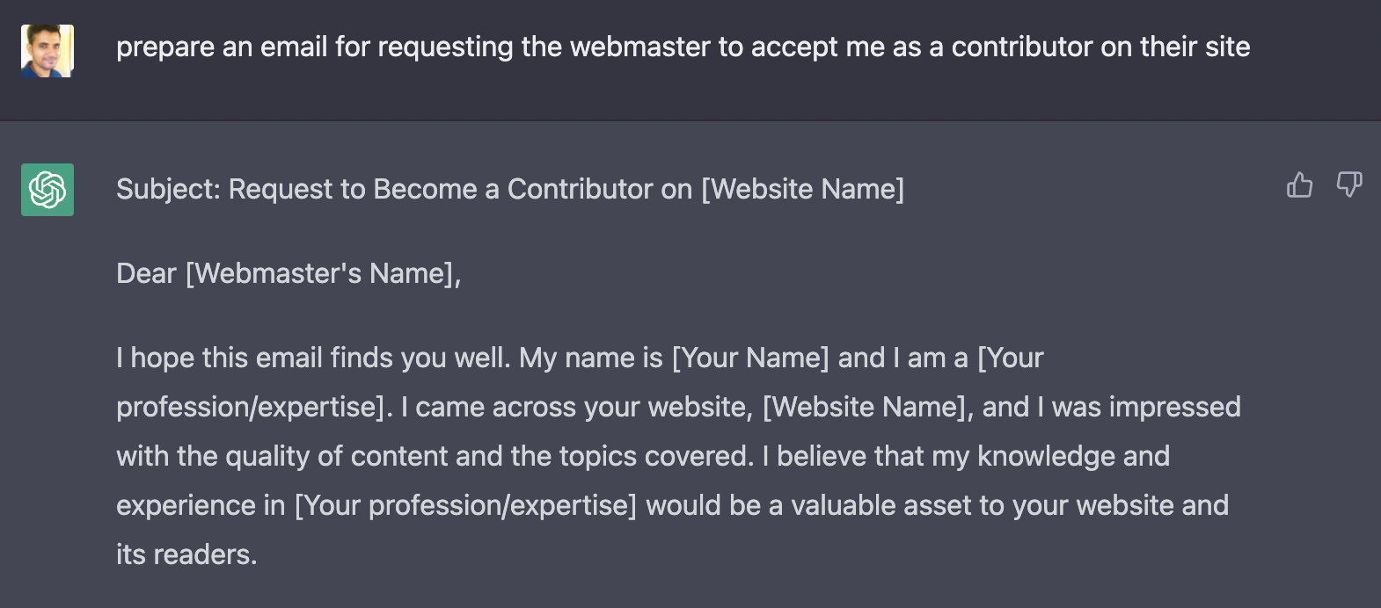Image resolution: width=1381 pixels, height=608 pixels.
Task: Click the Subject line of the email
Action: pos(509,189)
